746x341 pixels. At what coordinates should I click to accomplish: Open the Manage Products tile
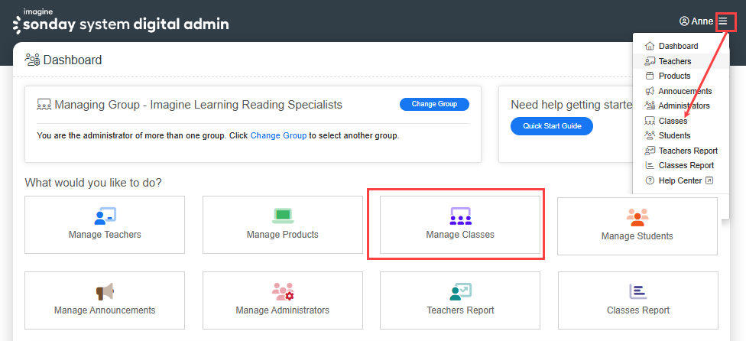tap(283, 225)
